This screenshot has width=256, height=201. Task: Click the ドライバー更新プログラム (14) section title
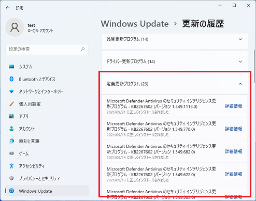coord(131,61)
